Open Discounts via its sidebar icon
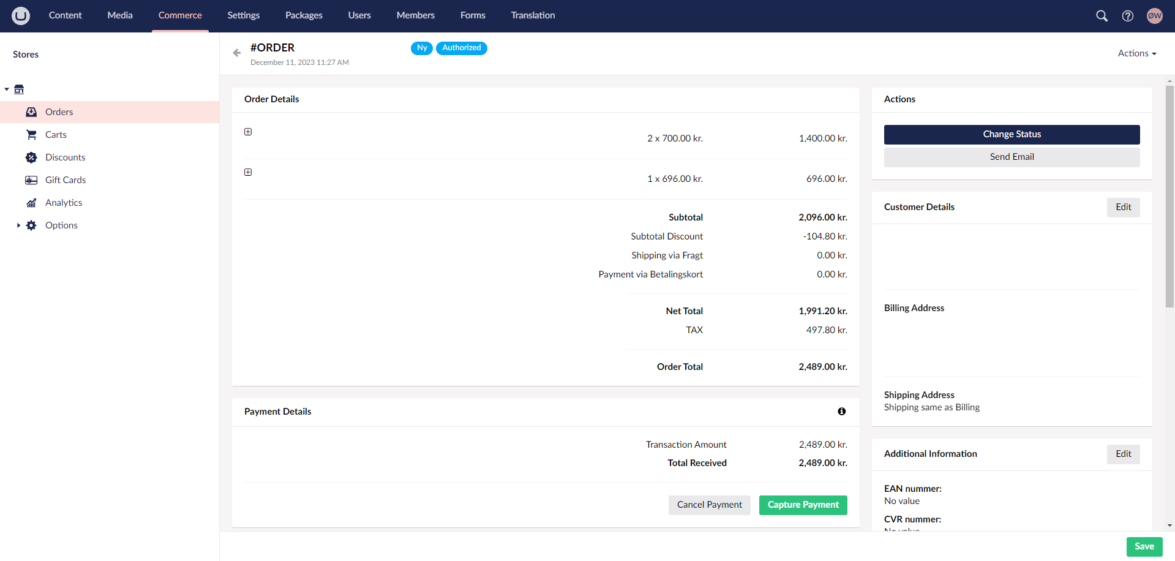1175x561 pixels. [31, 157]
